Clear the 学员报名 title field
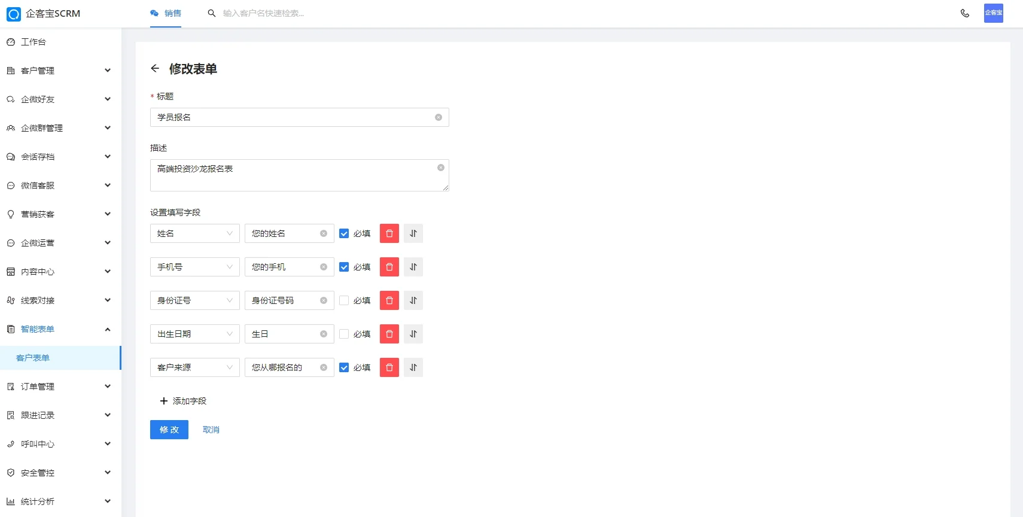Image resolution: width=1023 pixels, height=517 pixels. coord(439,117)
